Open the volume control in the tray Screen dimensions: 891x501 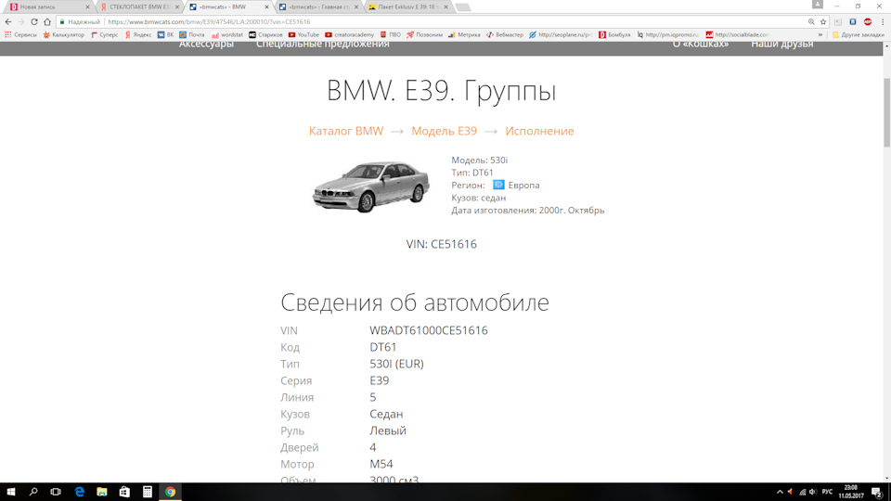pos(813,492)
